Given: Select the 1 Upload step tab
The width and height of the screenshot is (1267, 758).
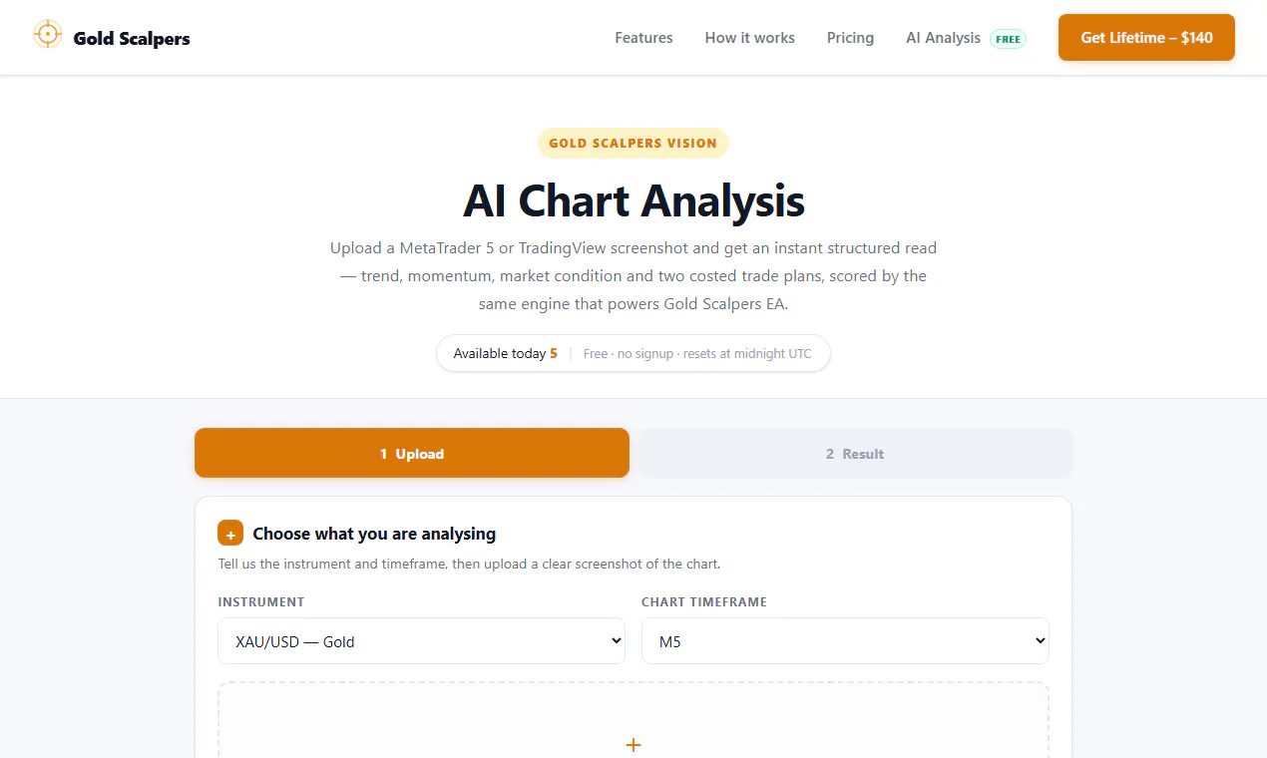Looking at the screenshot, I should (x=412, y=454).
